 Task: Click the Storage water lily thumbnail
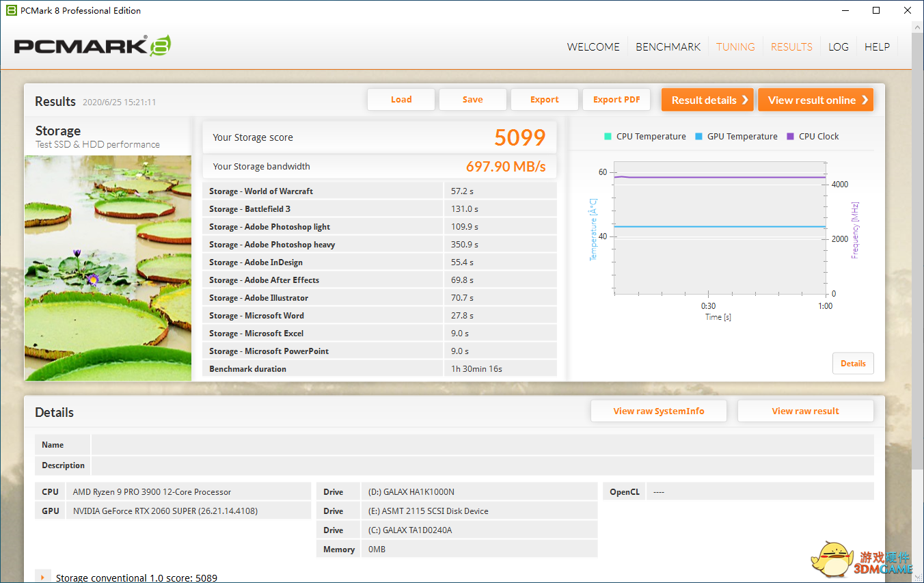pyautogui.click(x=108, y=268)
